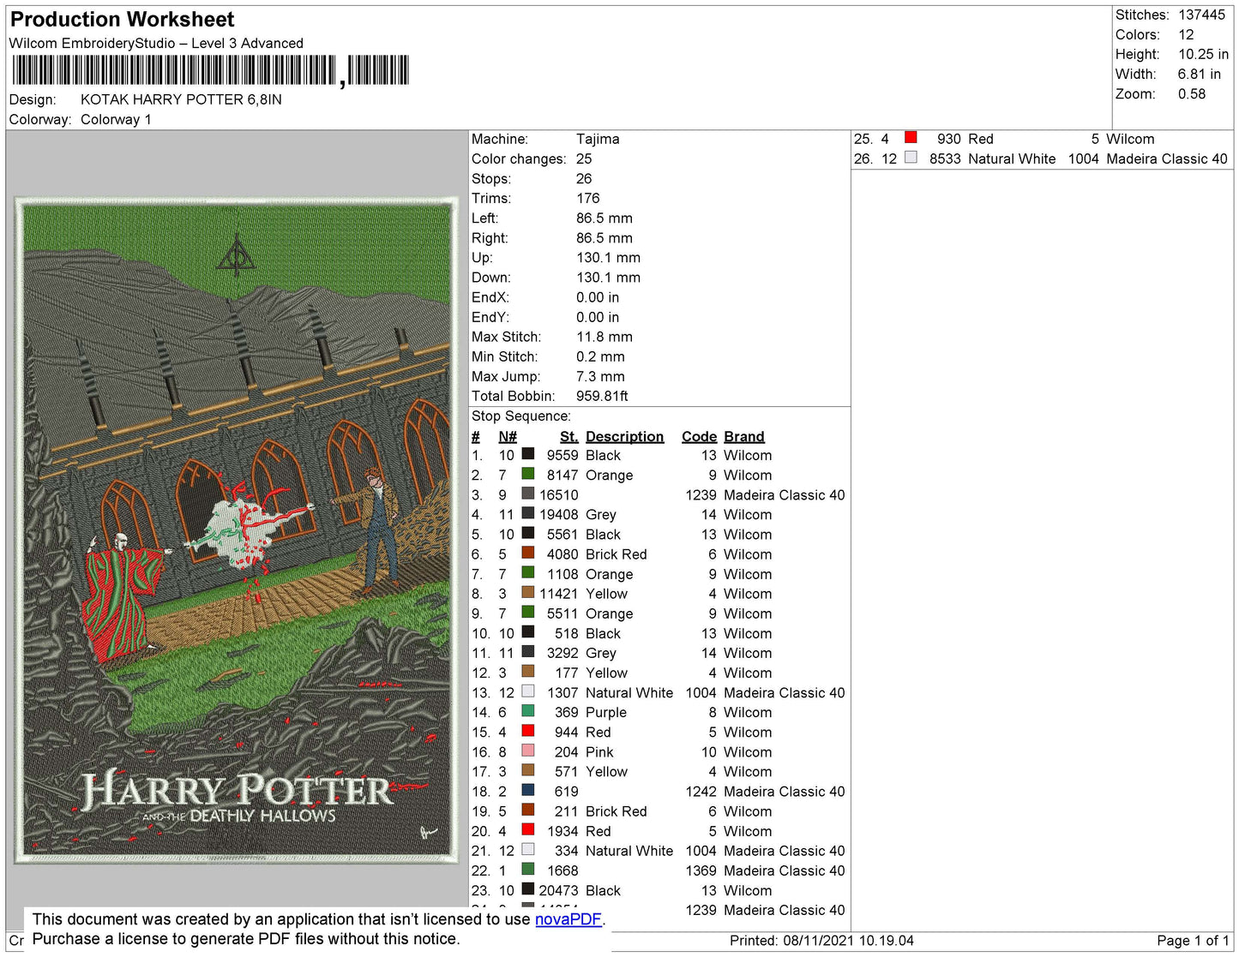This screenshot has height=957, width=1239.
Task: Select stitch count "9559" in stop row 1
Action: point(562,456)
